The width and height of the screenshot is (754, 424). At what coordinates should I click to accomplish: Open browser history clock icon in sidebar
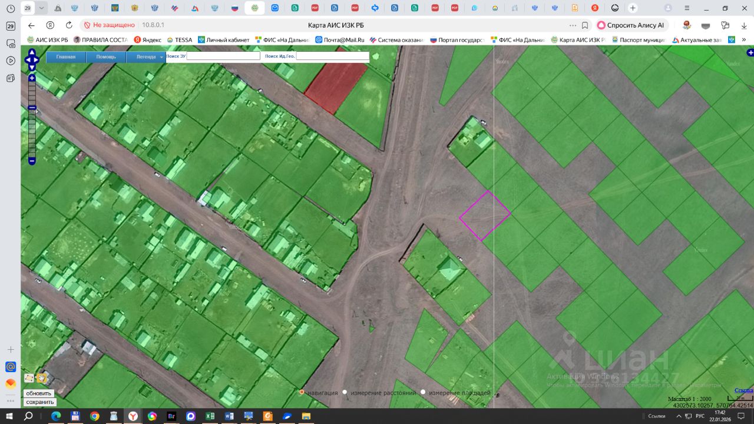click(10, 9)
